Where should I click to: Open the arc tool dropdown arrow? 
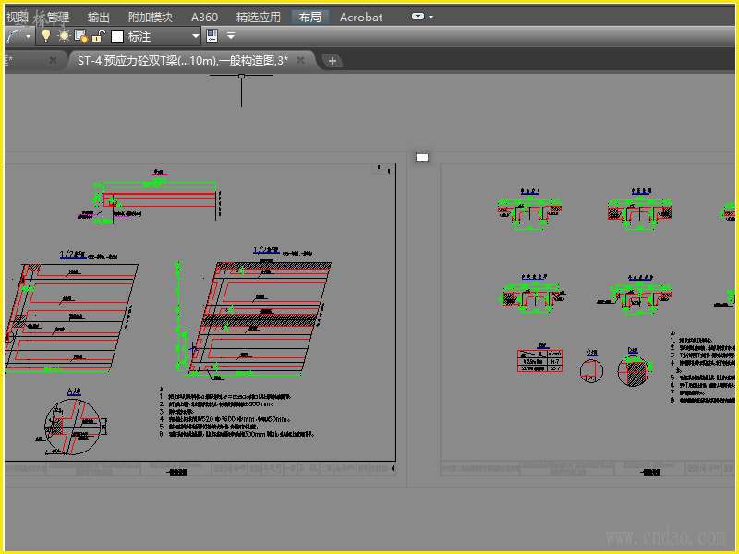click(29, 36)
